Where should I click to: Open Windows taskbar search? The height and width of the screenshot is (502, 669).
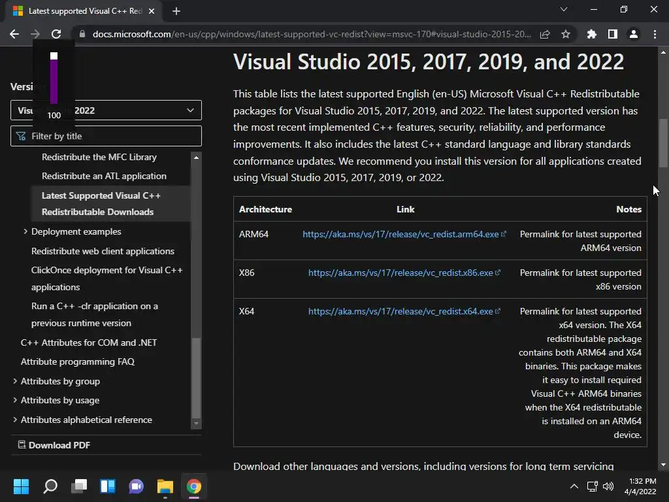[x=50, y=486]
